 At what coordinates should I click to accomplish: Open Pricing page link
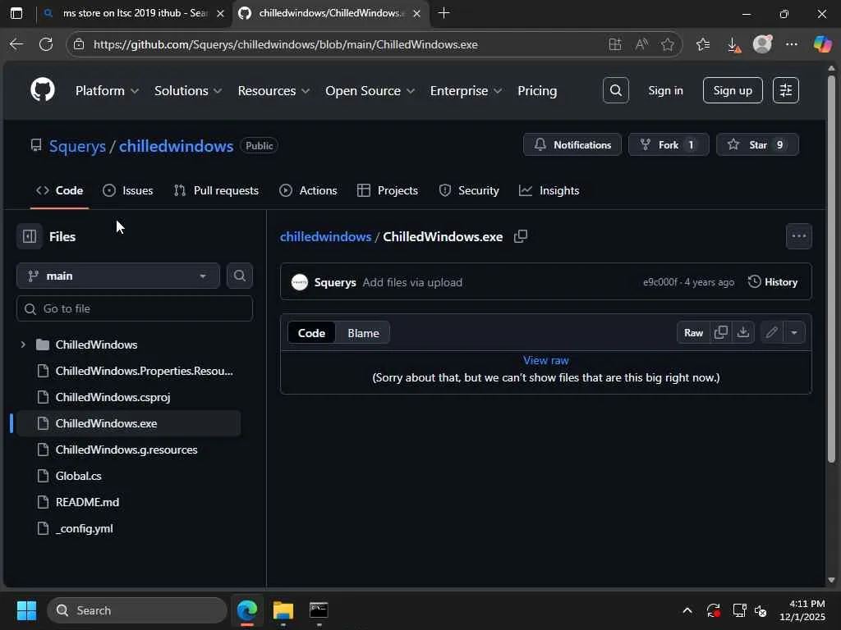tap(537, 90)
